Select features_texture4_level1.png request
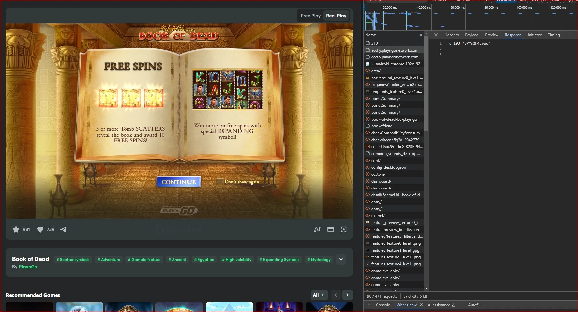The height and width of the screenshot is (312, 578). tap(394, 264)
